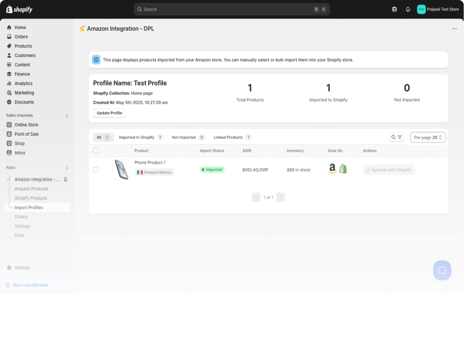Click the Update Profile button
Image resolution: width=464 pixels, height=345 pixels.
click(x=109, y=112)
